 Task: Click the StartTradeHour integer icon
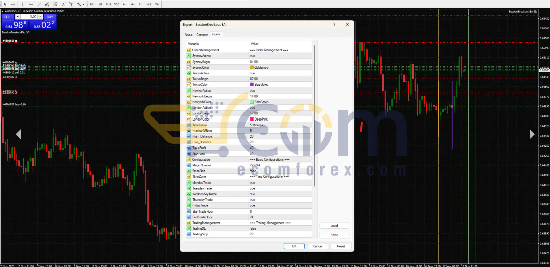click(x=189, y=211)
